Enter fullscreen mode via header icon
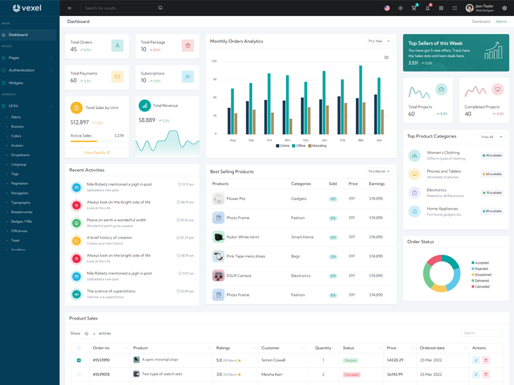 454,8
